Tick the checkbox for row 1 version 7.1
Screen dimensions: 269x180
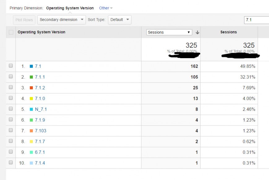(x=11, y=66)
